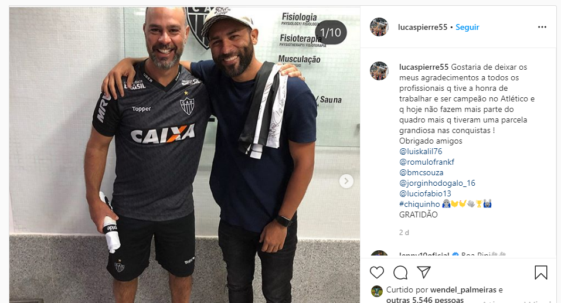The width and height of the screenshot is (561, 303).
Task: Click profile avatar beside the caption
Action: [x=379, y=71]
